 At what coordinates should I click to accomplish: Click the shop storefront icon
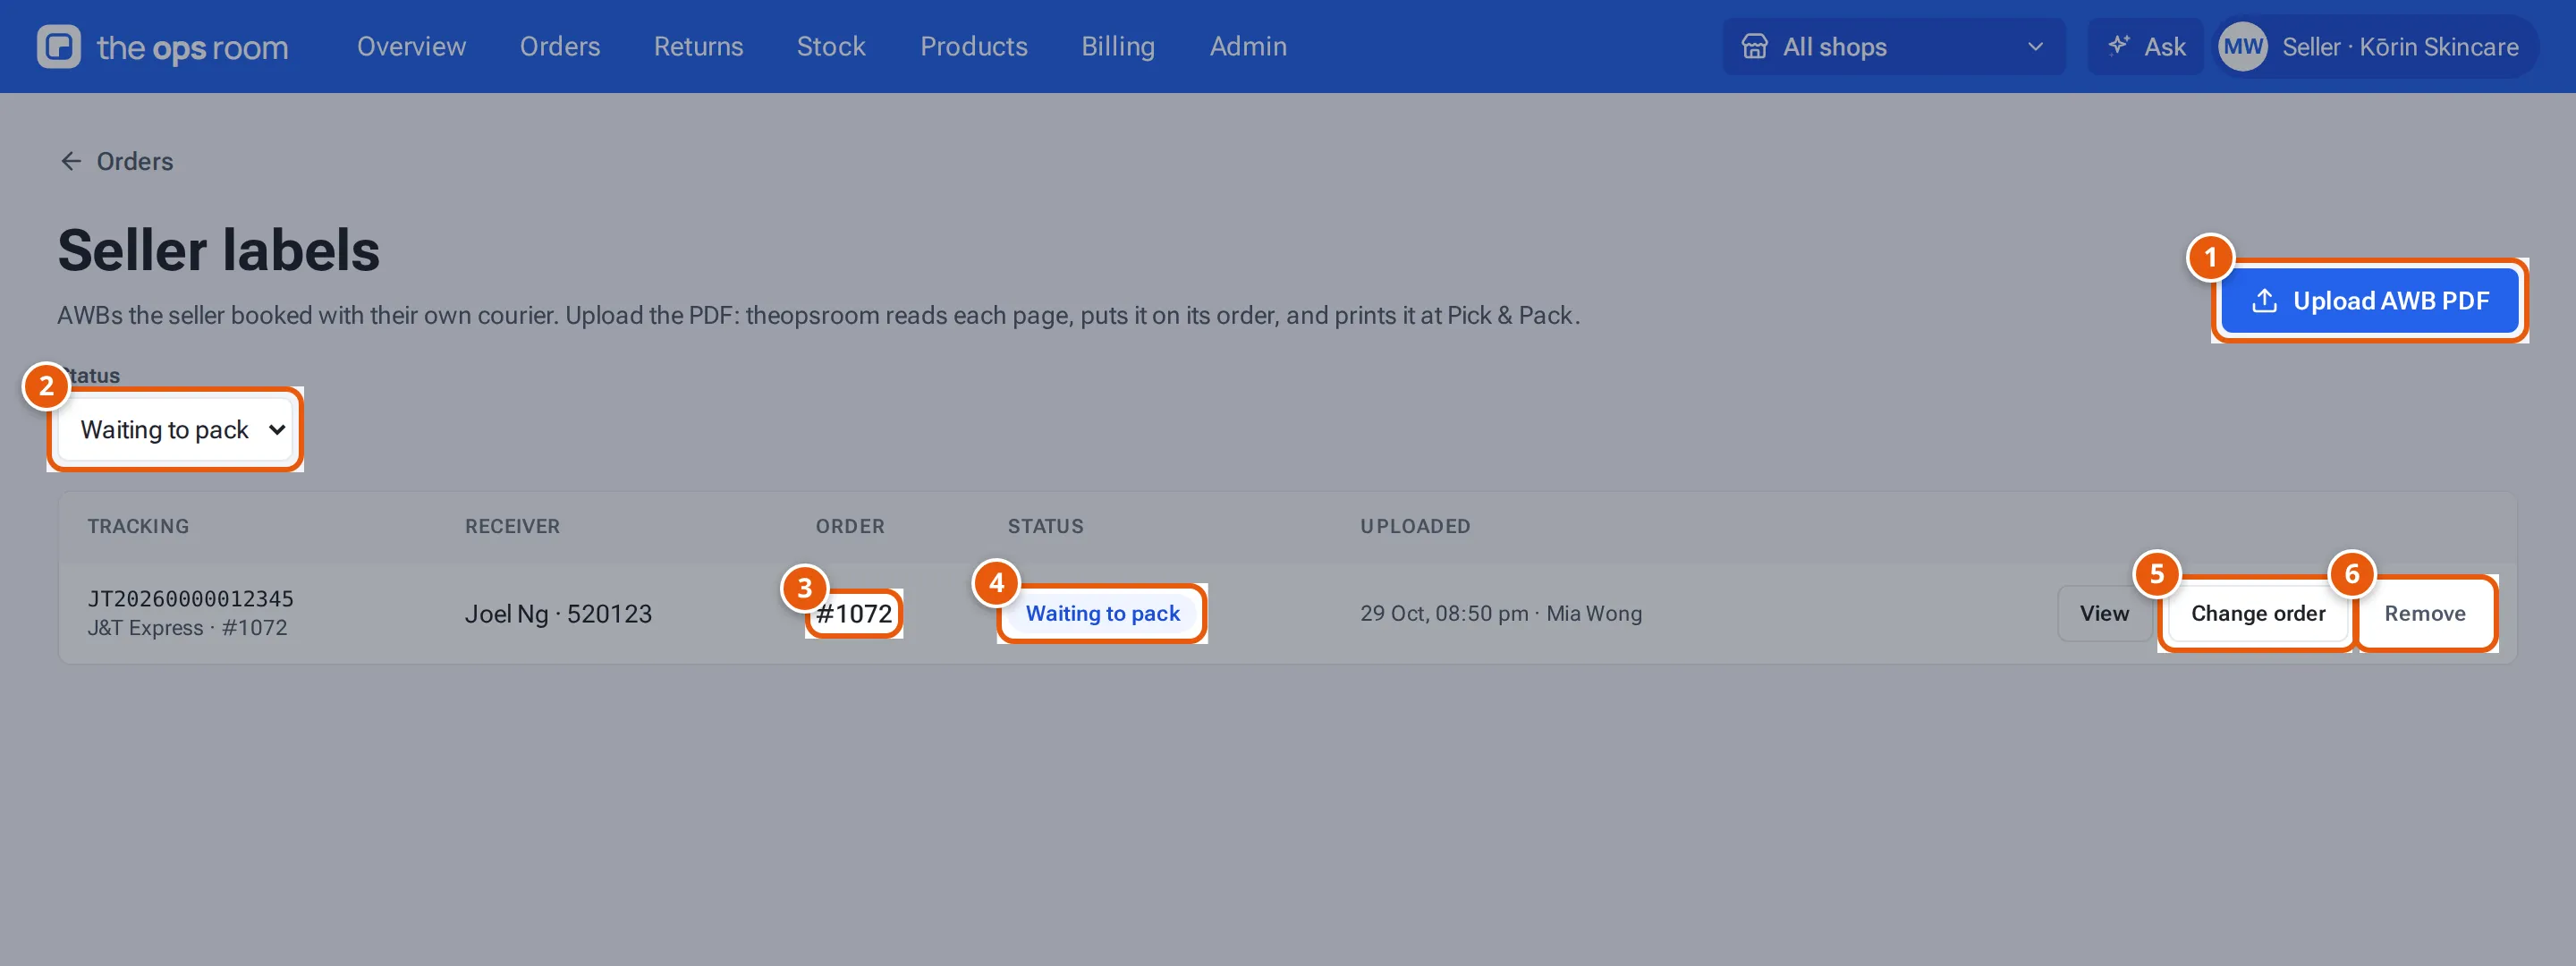coord(1754,46)
